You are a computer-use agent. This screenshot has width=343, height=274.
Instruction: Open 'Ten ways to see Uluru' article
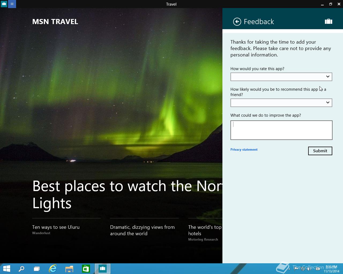point(56,227)
